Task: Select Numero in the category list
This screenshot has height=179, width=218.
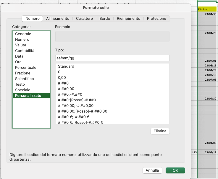Action: pyautogui.click(x=31, y=40)
